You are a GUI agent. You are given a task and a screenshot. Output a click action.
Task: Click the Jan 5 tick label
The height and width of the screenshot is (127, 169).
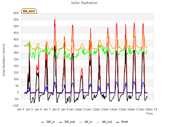[30, 109]
